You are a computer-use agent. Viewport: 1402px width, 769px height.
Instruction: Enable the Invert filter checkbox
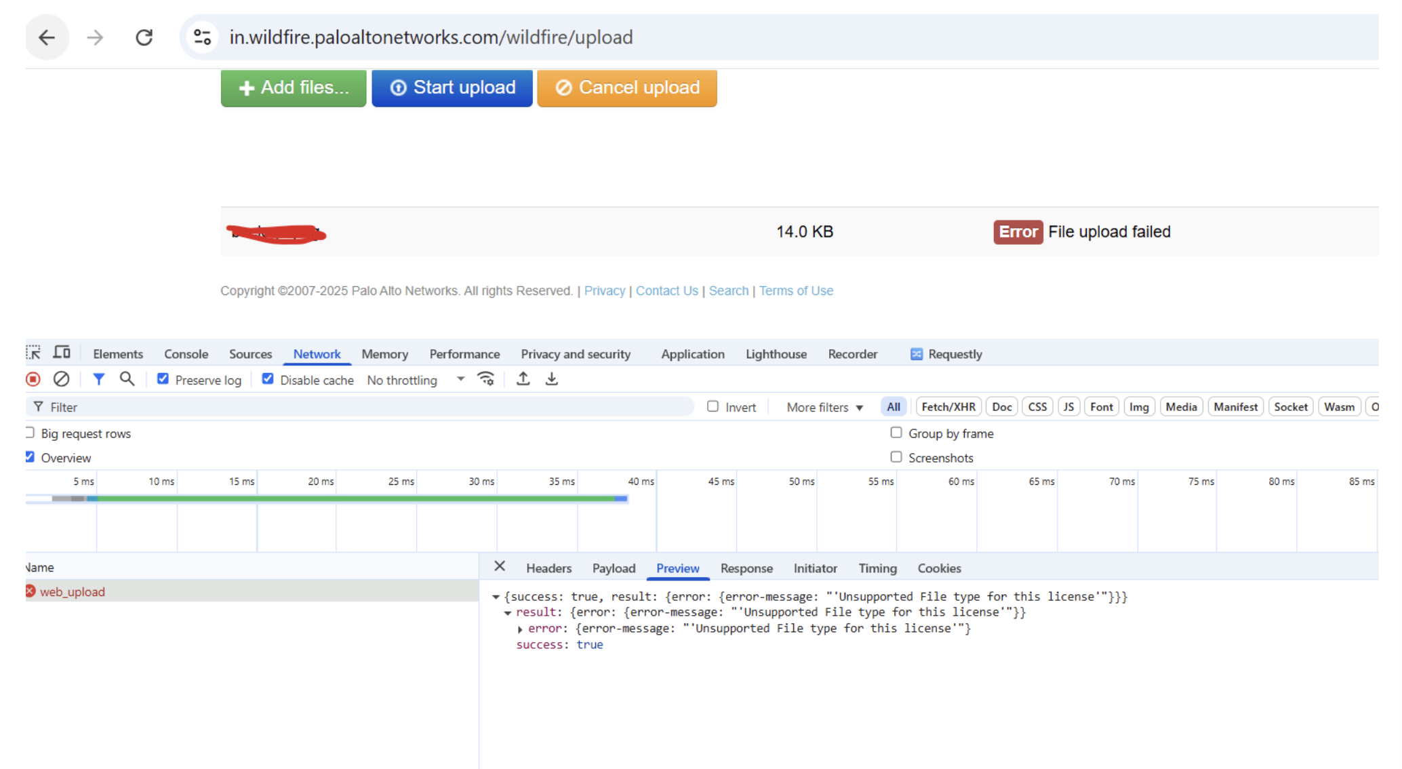(713, 406)
